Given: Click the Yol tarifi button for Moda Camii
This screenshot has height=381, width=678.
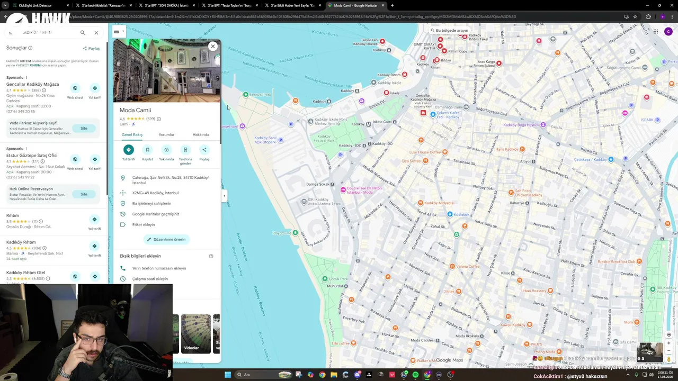Looking at the screenshot, I should [129, 150].
